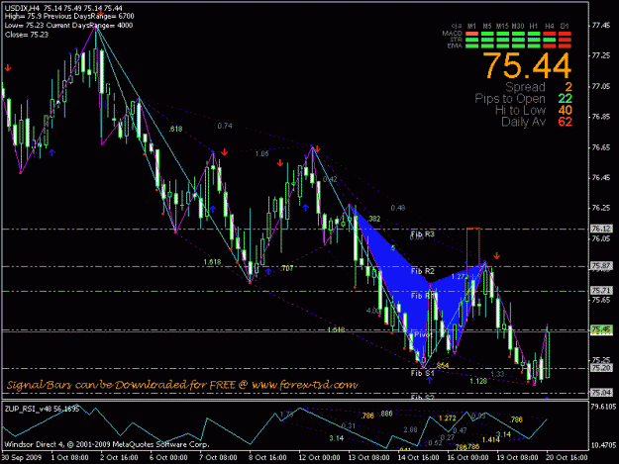The height and width of the screenshot is (464, 619).
Task: Click the EMA signal bar for H1
Action: 534,46
